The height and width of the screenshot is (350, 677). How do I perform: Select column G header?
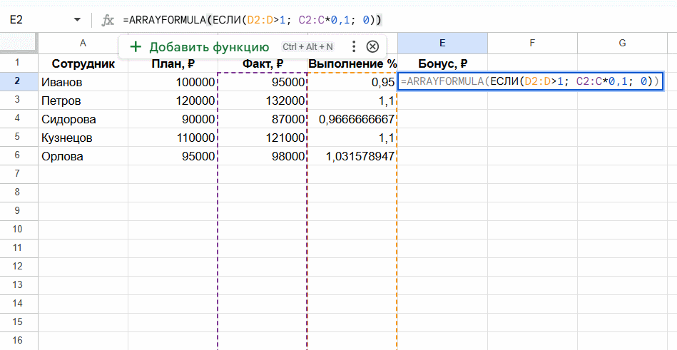click(622, 43)
